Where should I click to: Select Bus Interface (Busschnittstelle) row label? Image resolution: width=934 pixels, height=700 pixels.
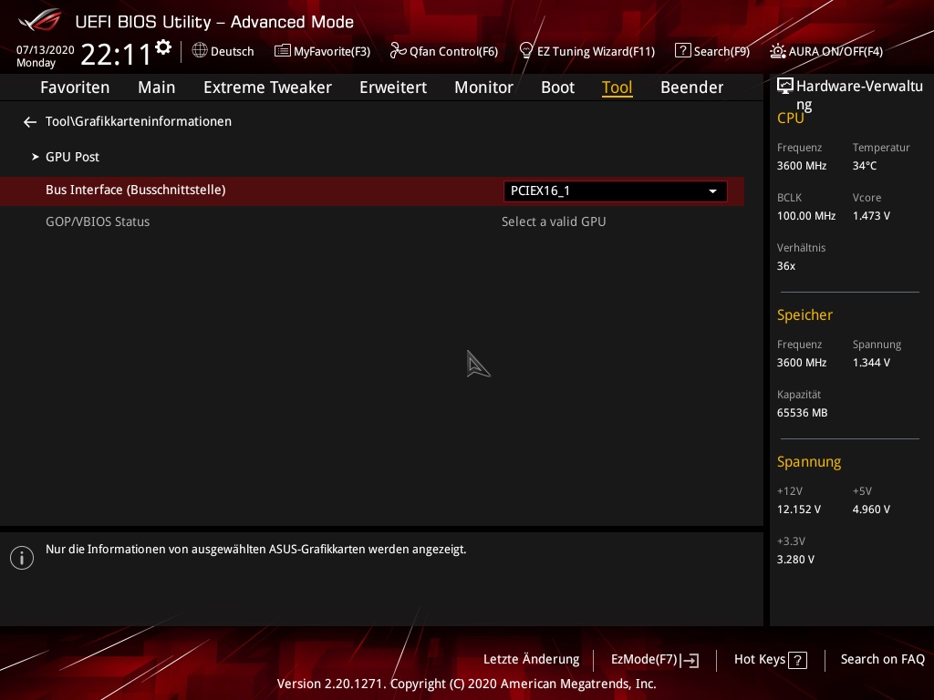[136, 190]
